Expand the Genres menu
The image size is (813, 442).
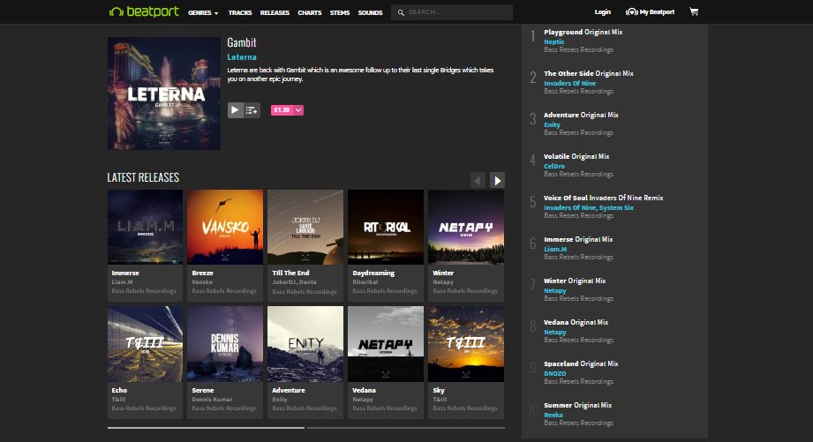[203, 12]
